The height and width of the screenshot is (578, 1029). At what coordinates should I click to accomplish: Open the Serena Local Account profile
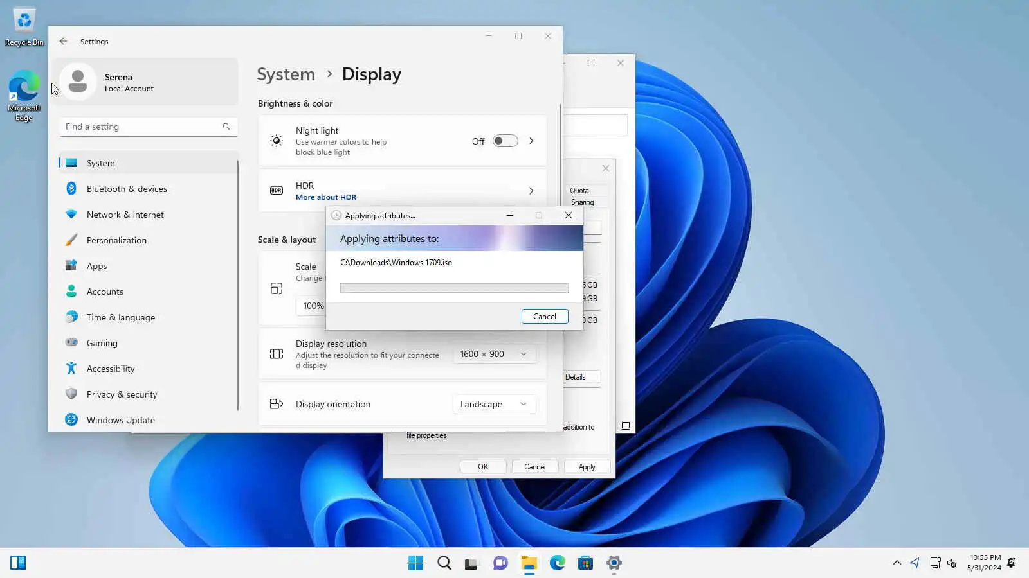point(146,82)
